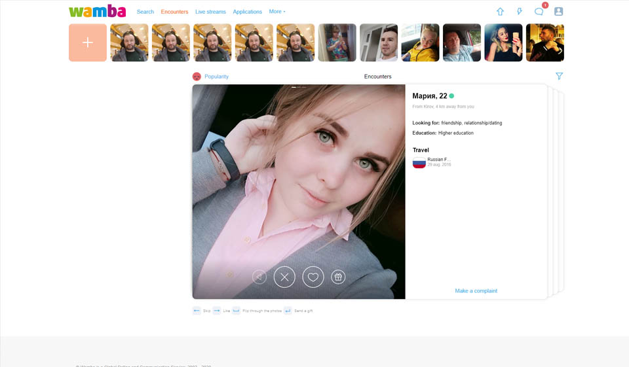Click the orange plus add-photo tile
The width and height of the screenshot is (629, 367).
88,43
